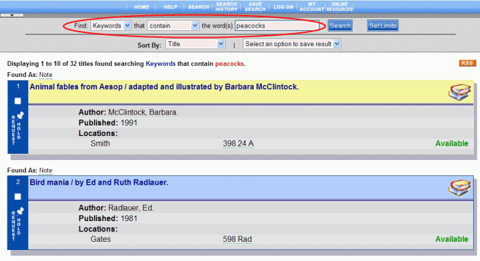Click the orange RSS feed icon
This screenshot has width=480, height=261.
tap(467, 63)
